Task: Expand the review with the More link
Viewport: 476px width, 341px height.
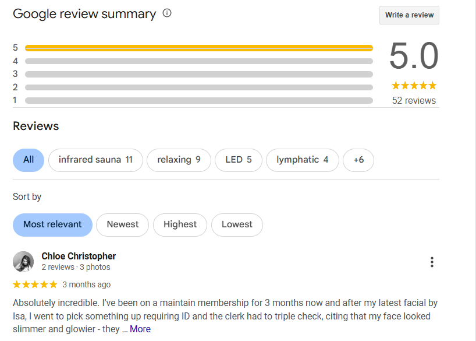Action: [140, 329]
